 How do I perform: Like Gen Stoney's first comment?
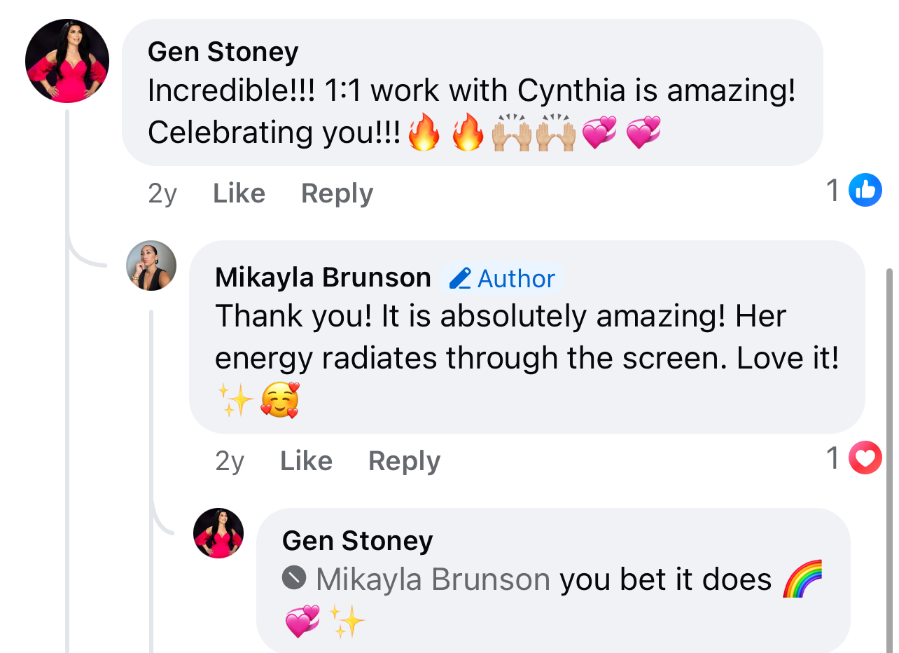coord(239,193)
